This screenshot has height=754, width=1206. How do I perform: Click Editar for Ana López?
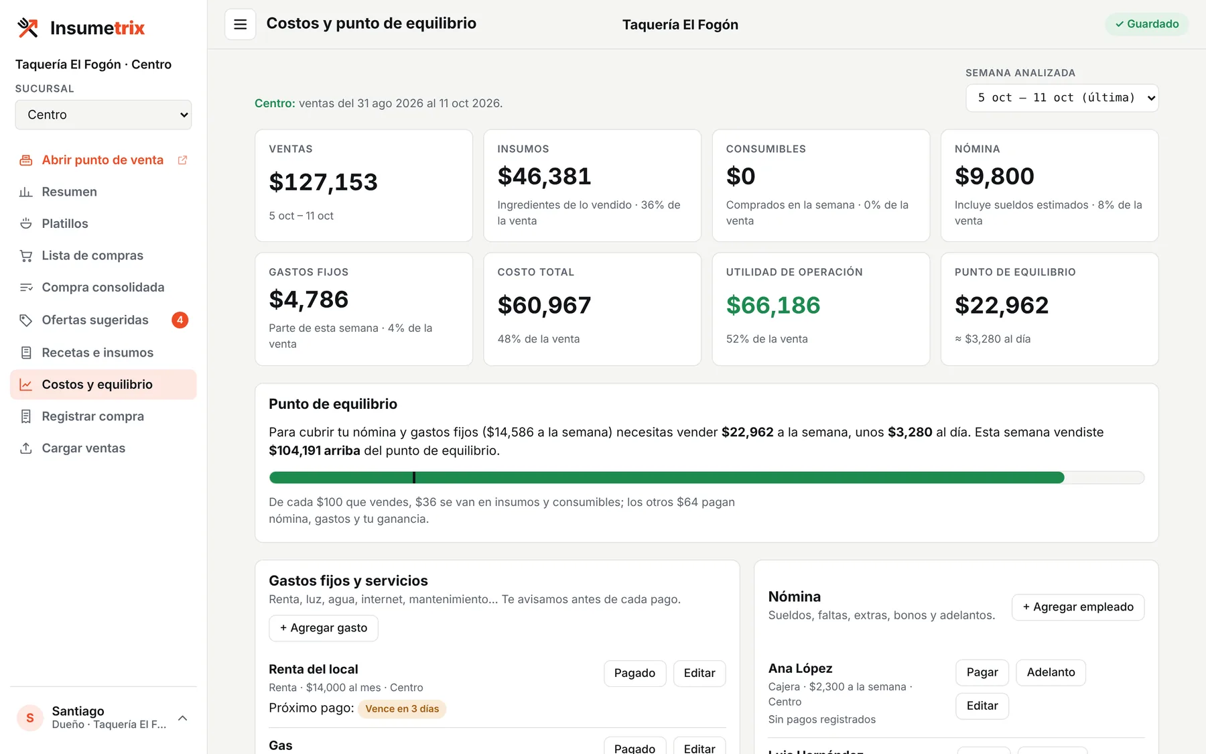pyautogui.click(x=982, y=706)
